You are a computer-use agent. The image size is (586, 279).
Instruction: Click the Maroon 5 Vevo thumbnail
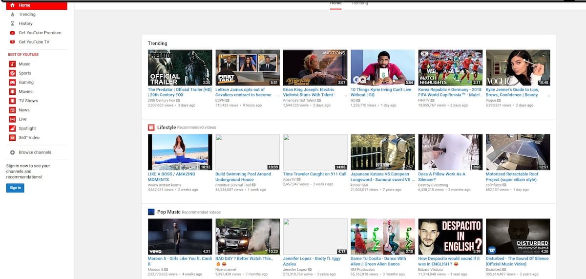(180, 236)
